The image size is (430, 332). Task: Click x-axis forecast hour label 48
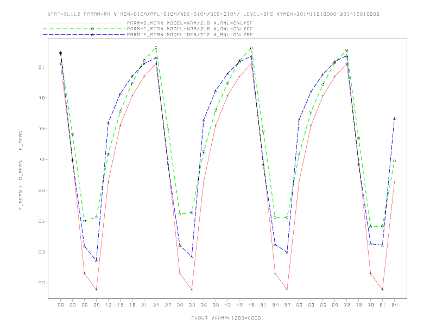251,305
